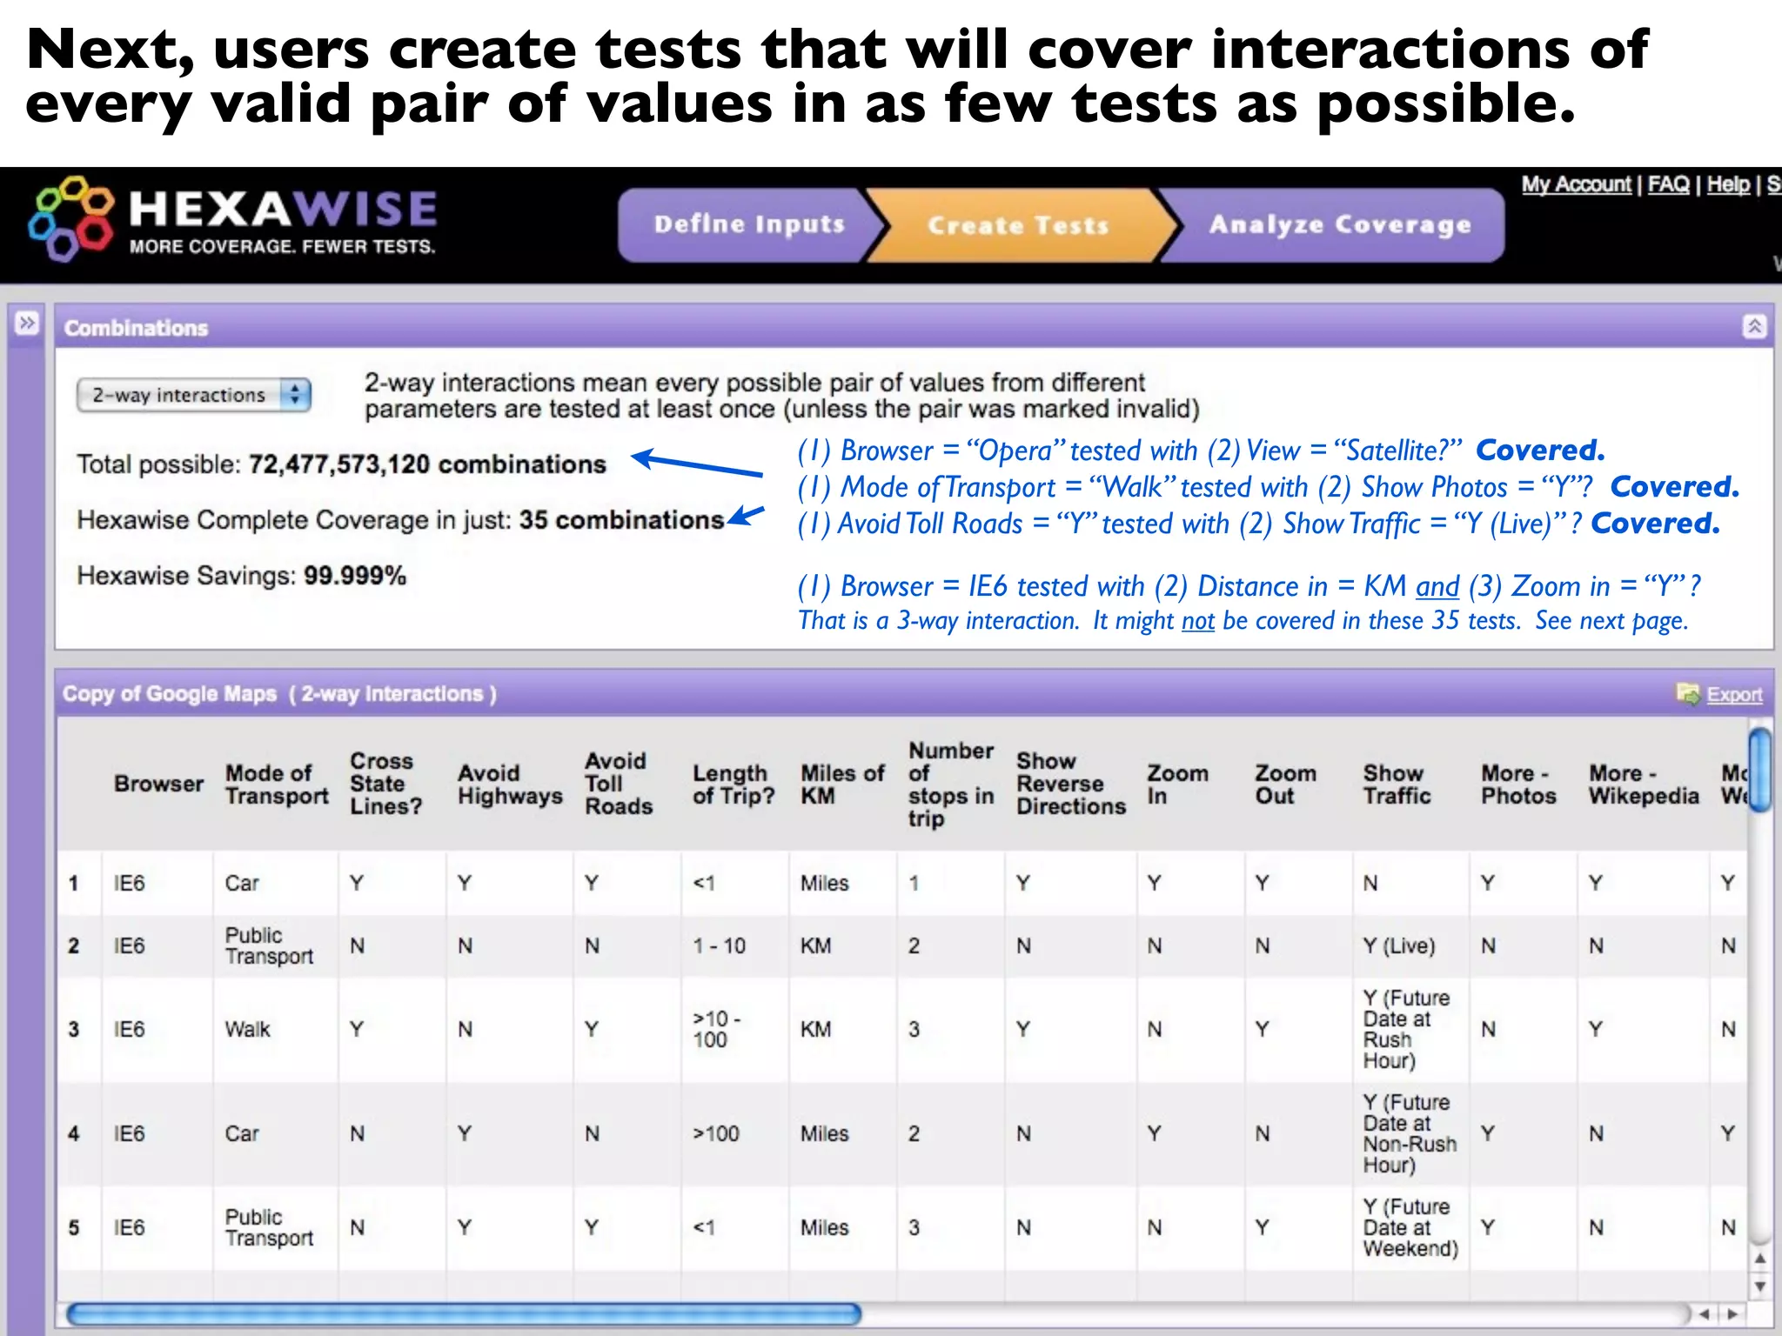Click the table scroll down arrow

click(x=1760, y=1286)
